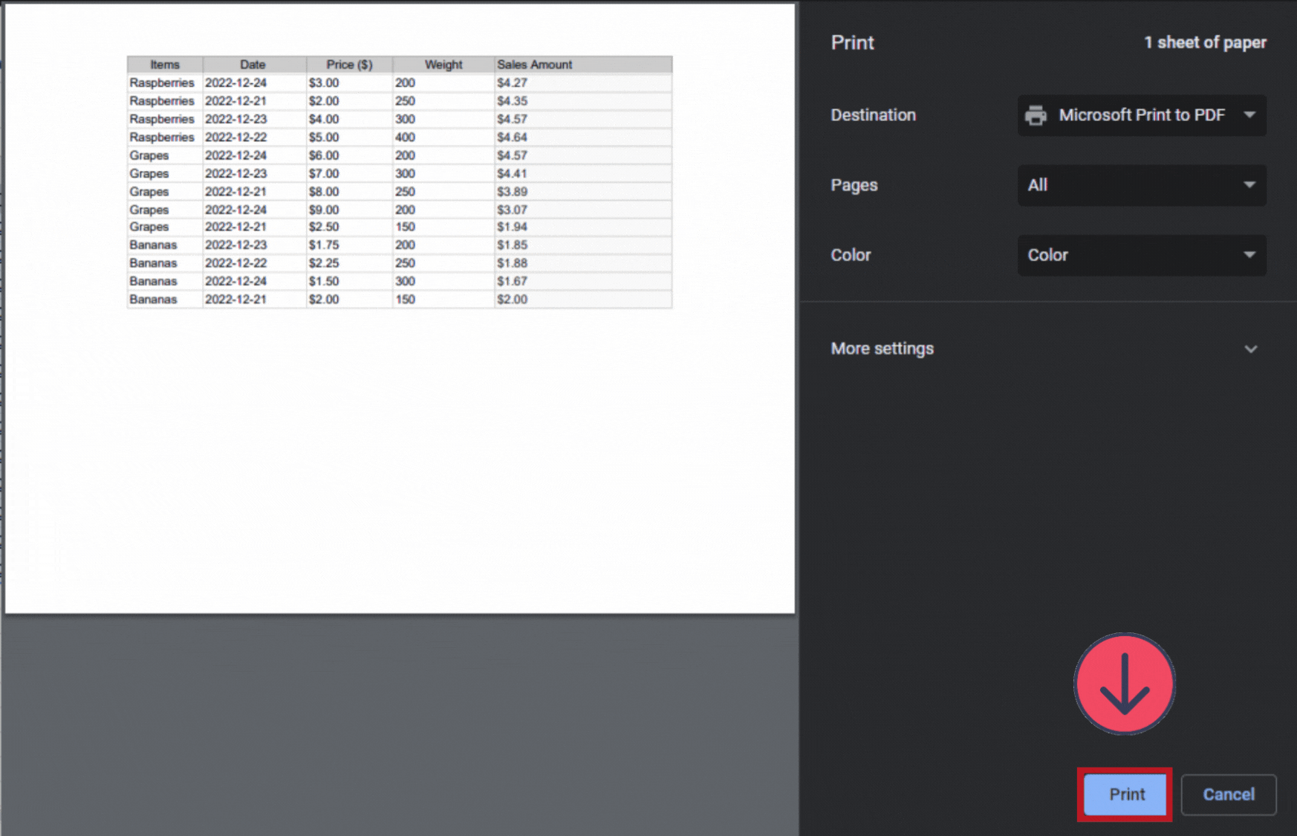Click the '1 sheet of paper' summary text
Viewport: 1297px width, 836px height.
click(x=1205, y=42)
